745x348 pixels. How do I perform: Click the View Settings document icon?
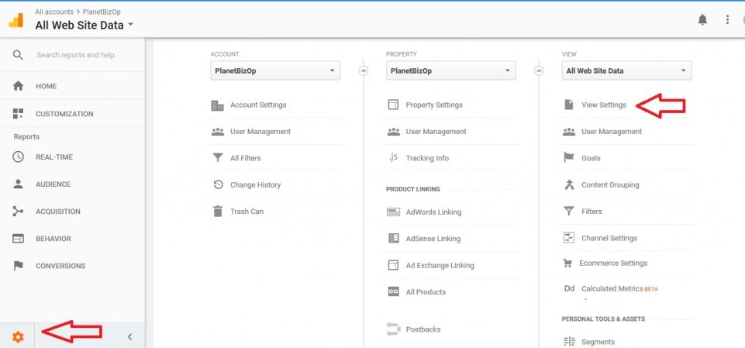[x=569, y=105]
